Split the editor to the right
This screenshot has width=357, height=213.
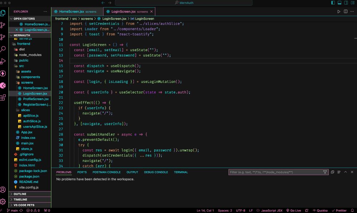[346, 12]
